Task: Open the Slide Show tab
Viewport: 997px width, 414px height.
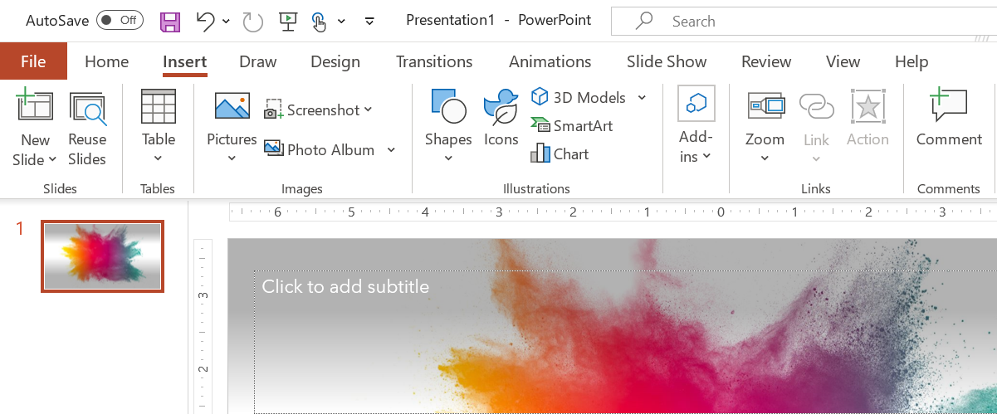Action: coord(667,61)
